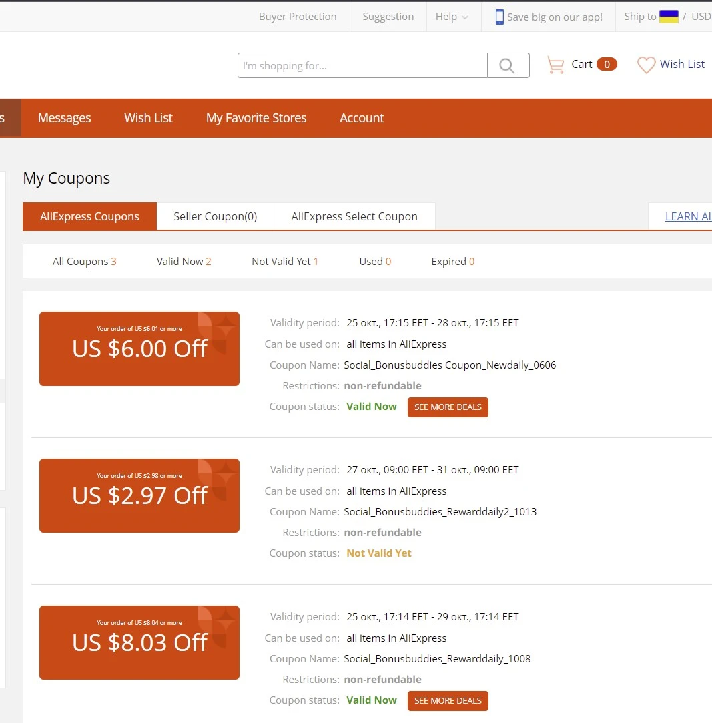The height and width of the screenshot is (723, 712).
Task: Click the magnifier search icon
Action: tap(507, 65)
